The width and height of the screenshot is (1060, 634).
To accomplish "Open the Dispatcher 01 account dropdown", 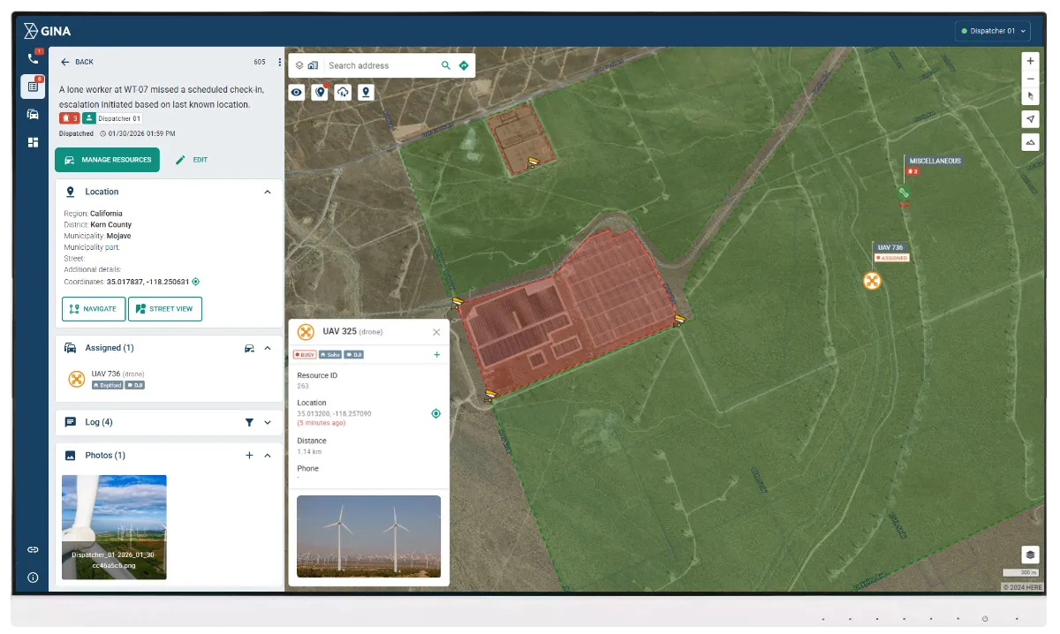I will pyautogui.click(x=992, y=30).
